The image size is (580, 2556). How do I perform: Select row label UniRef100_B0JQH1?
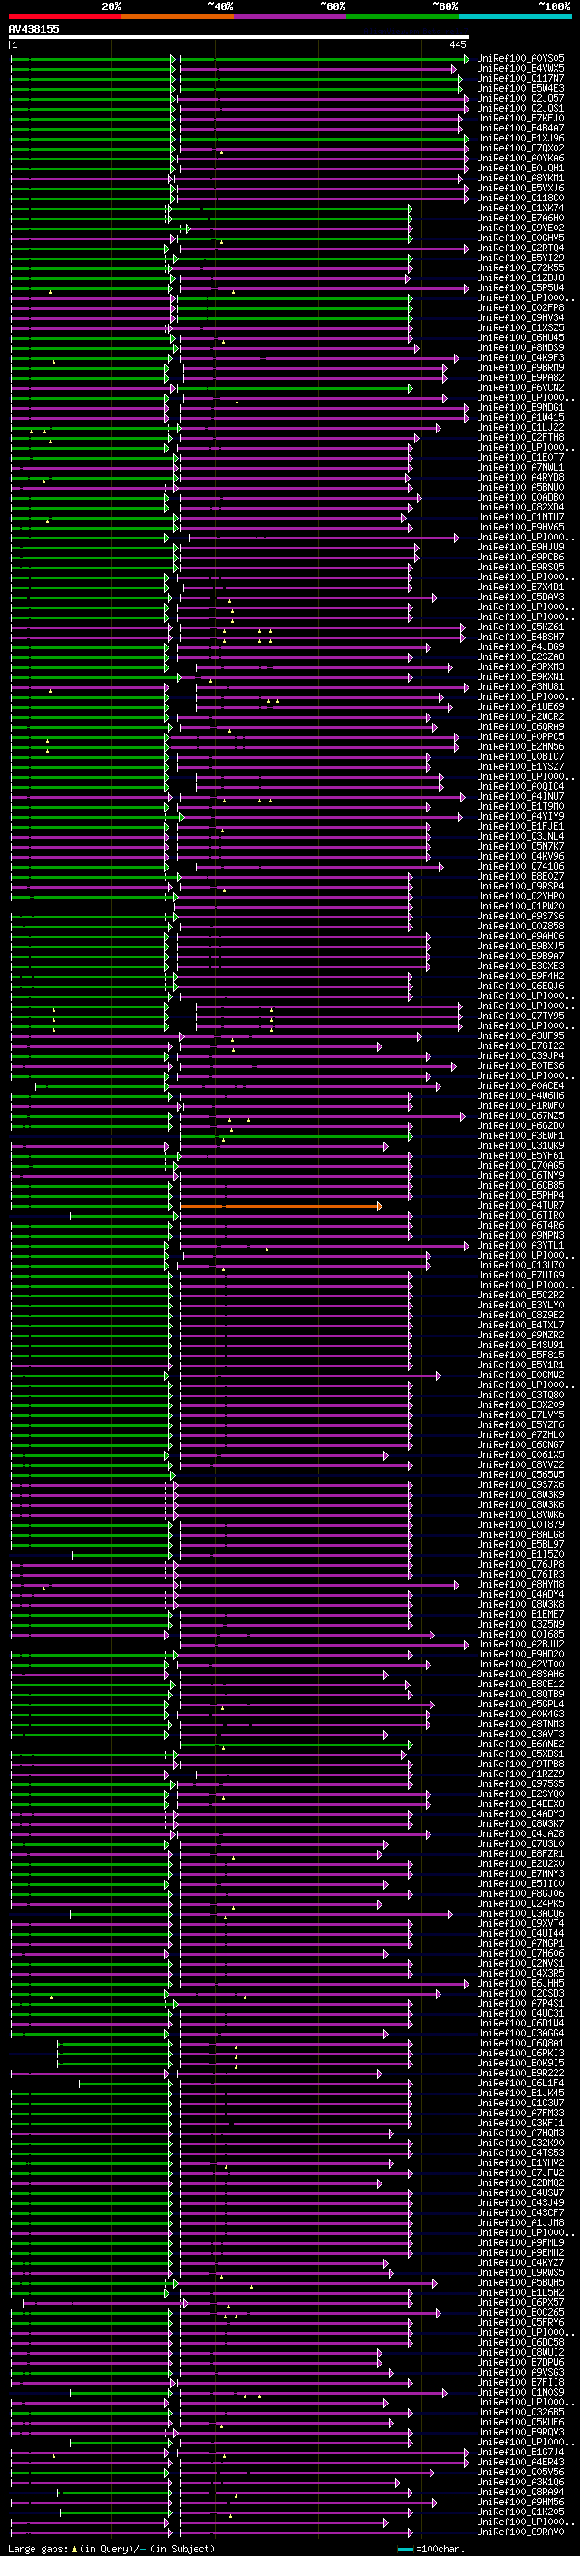click(520, 168)
